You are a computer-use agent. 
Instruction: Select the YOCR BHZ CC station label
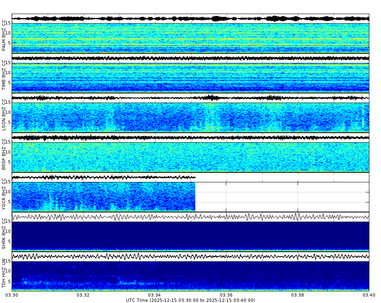point(4,194)
